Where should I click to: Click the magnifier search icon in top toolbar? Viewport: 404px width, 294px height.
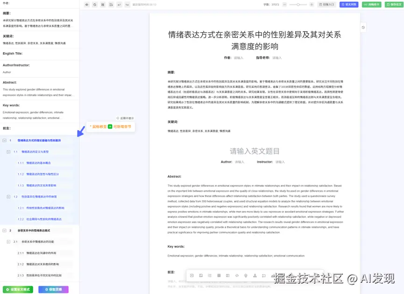click(x=95, y=5)
